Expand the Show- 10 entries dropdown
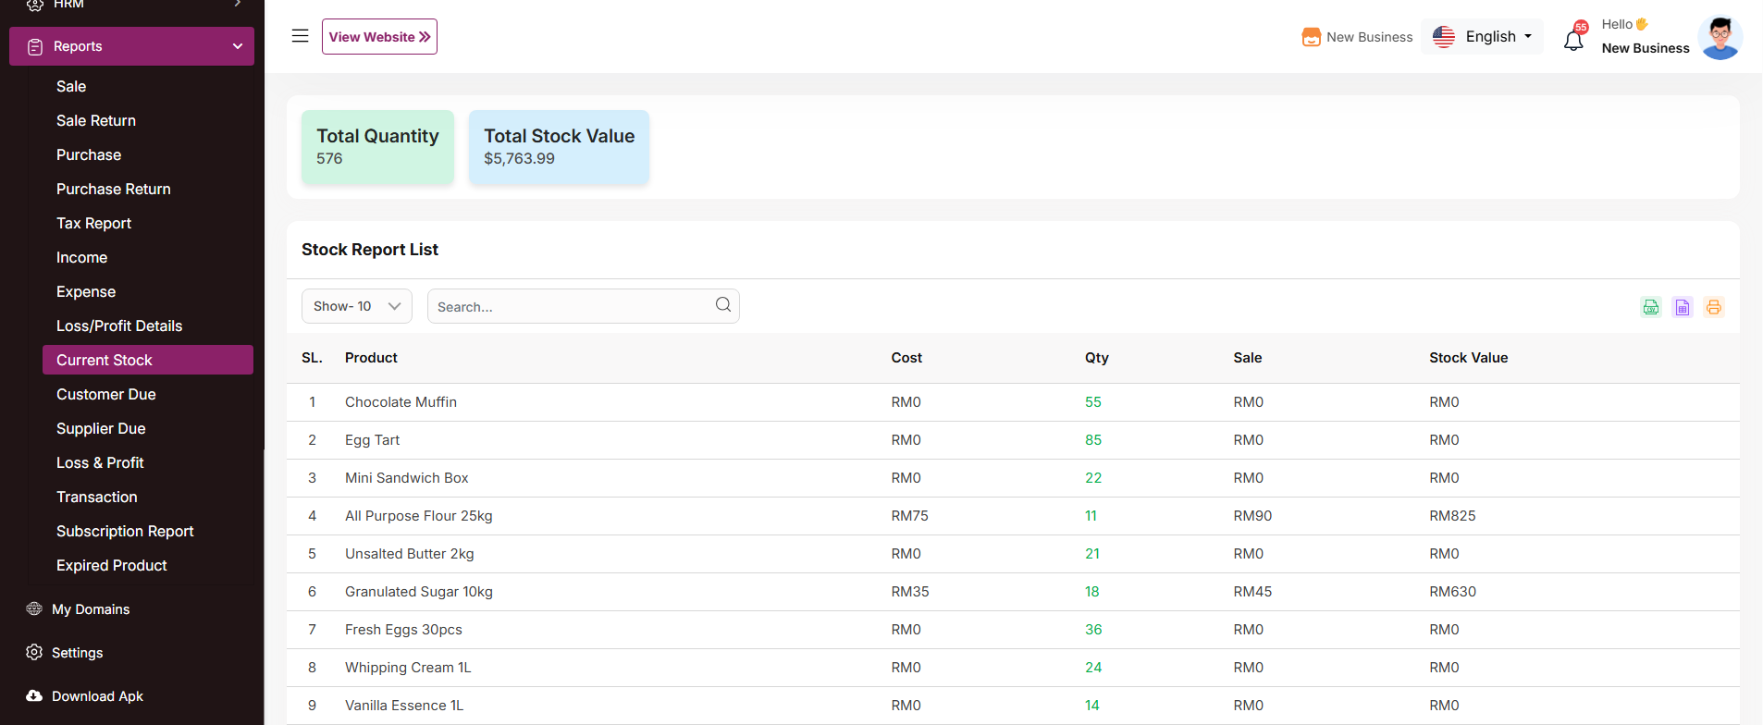The width and height of the screenshot is (1763, 725). click(356, 306)
